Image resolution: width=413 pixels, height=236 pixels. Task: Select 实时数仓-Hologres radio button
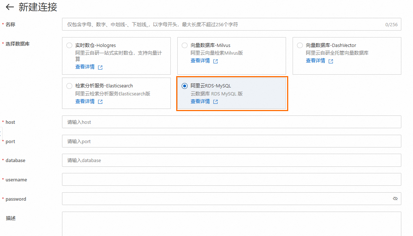coord(69,45)
